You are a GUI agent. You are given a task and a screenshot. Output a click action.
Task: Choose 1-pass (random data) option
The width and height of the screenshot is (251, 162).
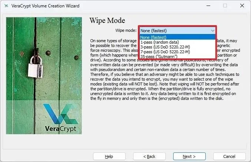tap(178, 42)
